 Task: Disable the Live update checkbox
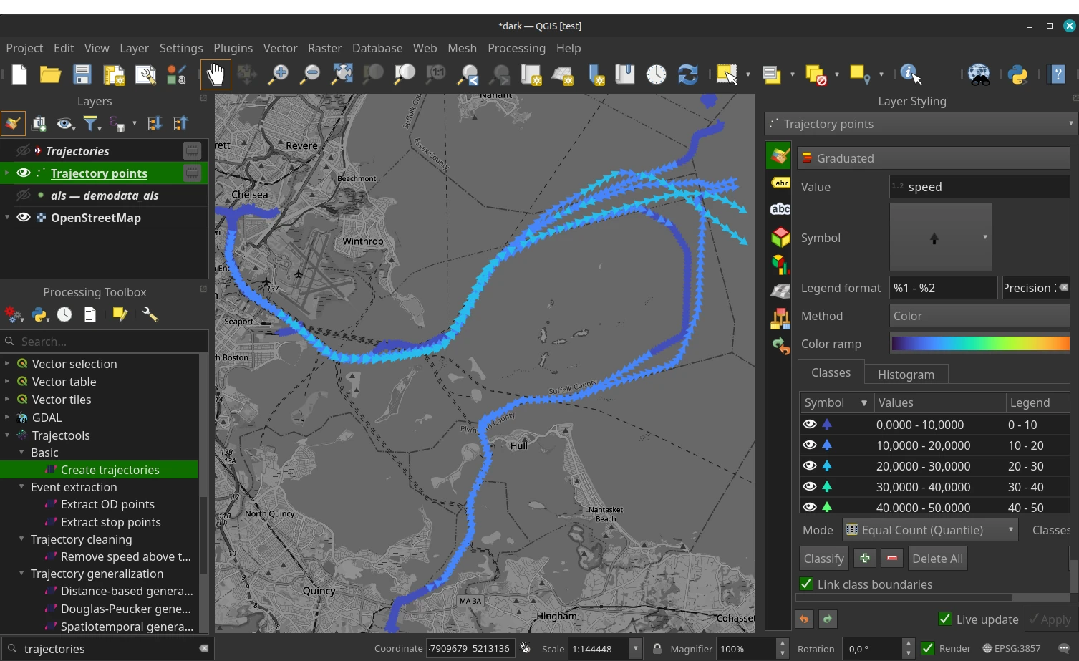tap(944, 619)
